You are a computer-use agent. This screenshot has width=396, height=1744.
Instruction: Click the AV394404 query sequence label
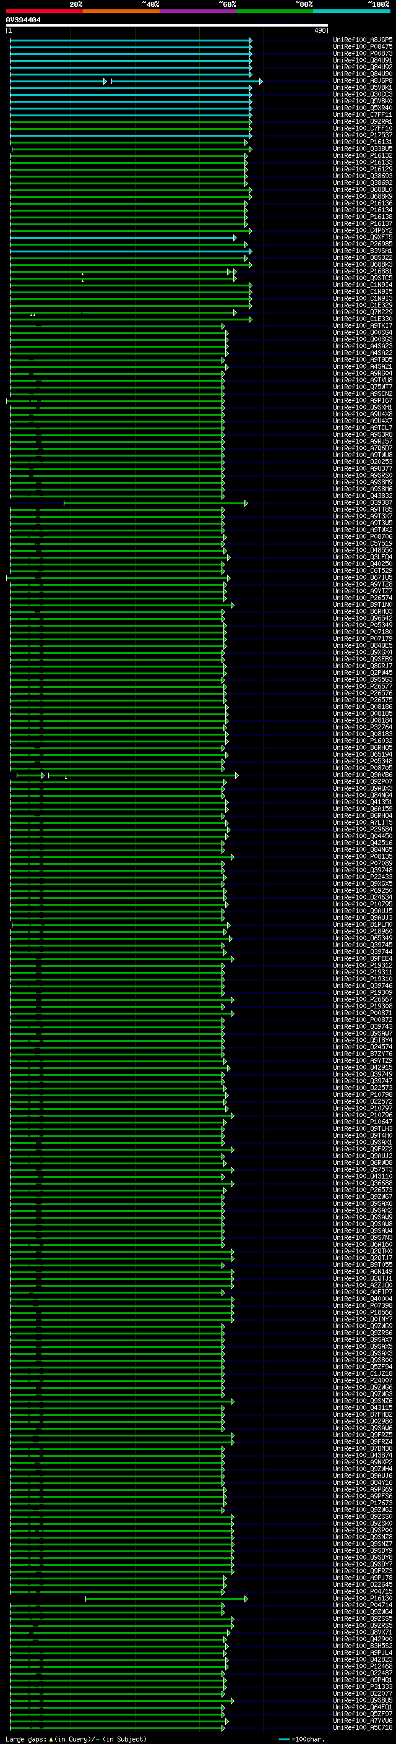(24, 20)
